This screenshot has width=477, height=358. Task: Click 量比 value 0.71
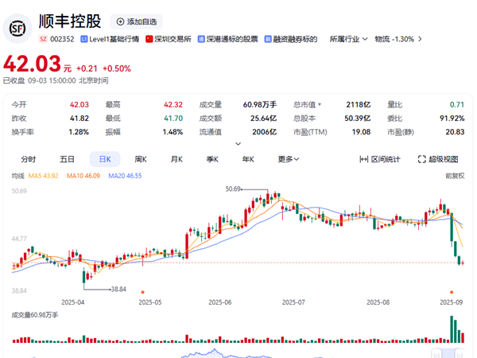[457, 105]
